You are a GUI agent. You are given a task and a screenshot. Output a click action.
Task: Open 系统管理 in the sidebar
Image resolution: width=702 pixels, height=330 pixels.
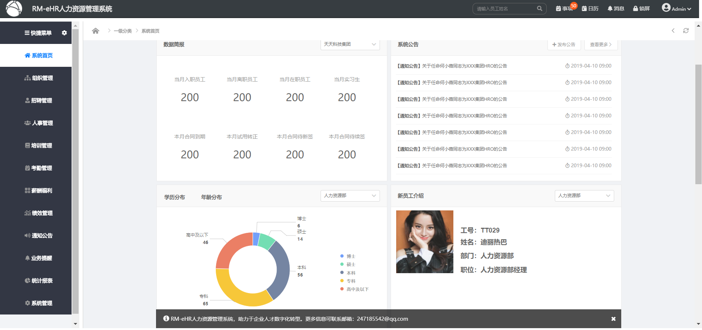click(x=36, y=303)
